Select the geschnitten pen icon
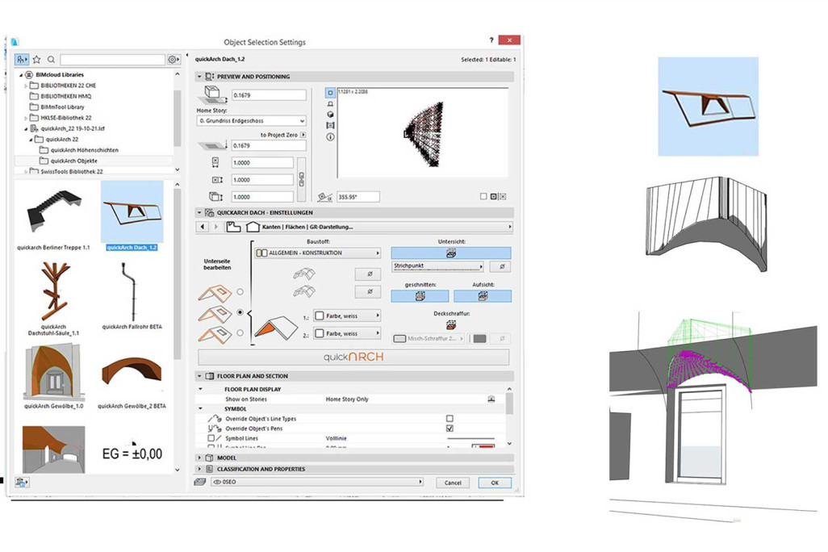This screenshot has width=828, height=552. coord(420,296)
